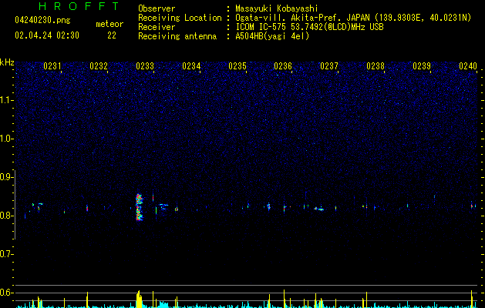This screenshot has height=308, width=485.
Task: Click the 0236 time marker
Action: 283,65
